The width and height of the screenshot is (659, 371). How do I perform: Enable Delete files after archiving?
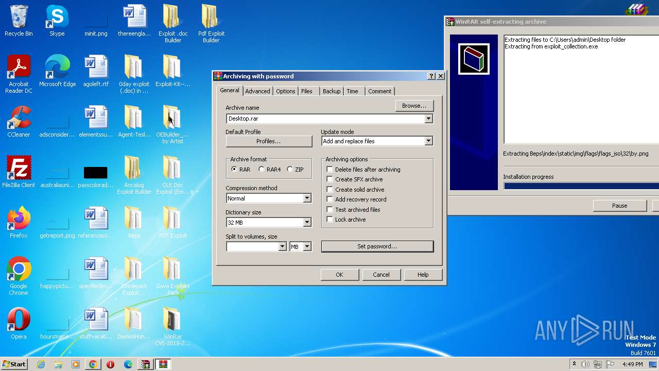[329, 170]
